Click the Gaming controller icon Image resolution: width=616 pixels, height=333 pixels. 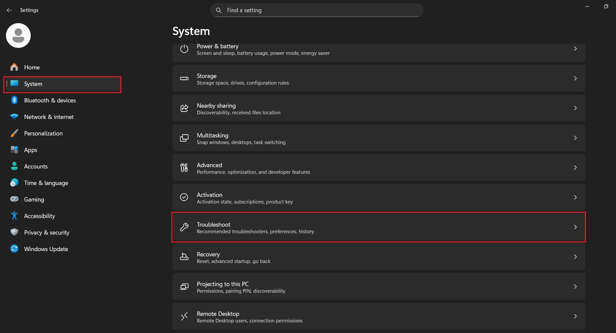(14, 199)
